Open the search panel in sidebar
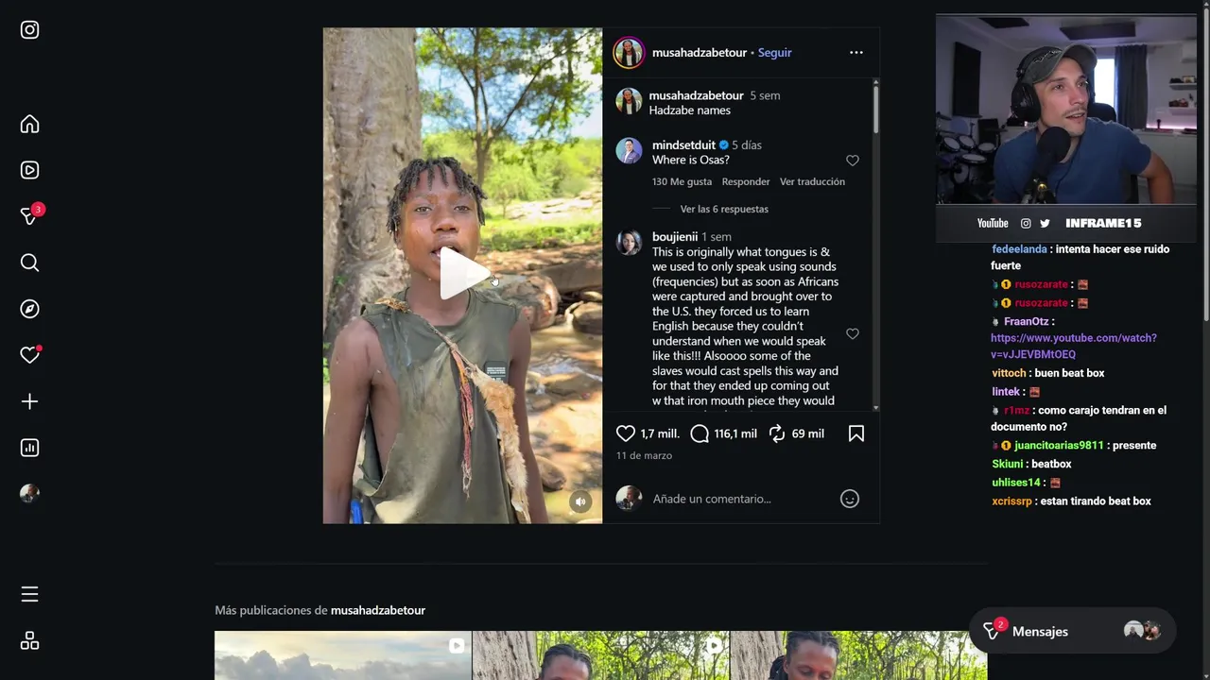 tap(29, 263)
